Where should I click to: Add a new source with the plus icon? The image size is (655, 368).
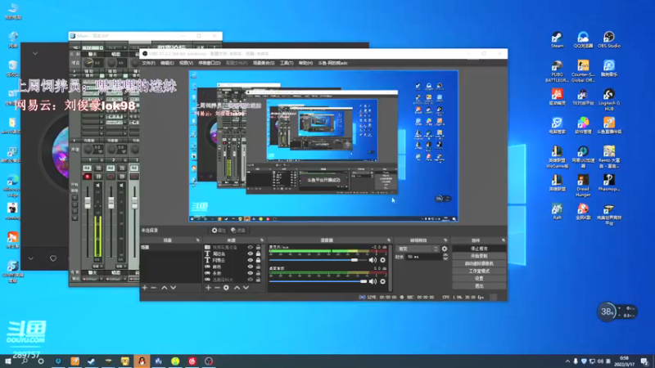208,288
